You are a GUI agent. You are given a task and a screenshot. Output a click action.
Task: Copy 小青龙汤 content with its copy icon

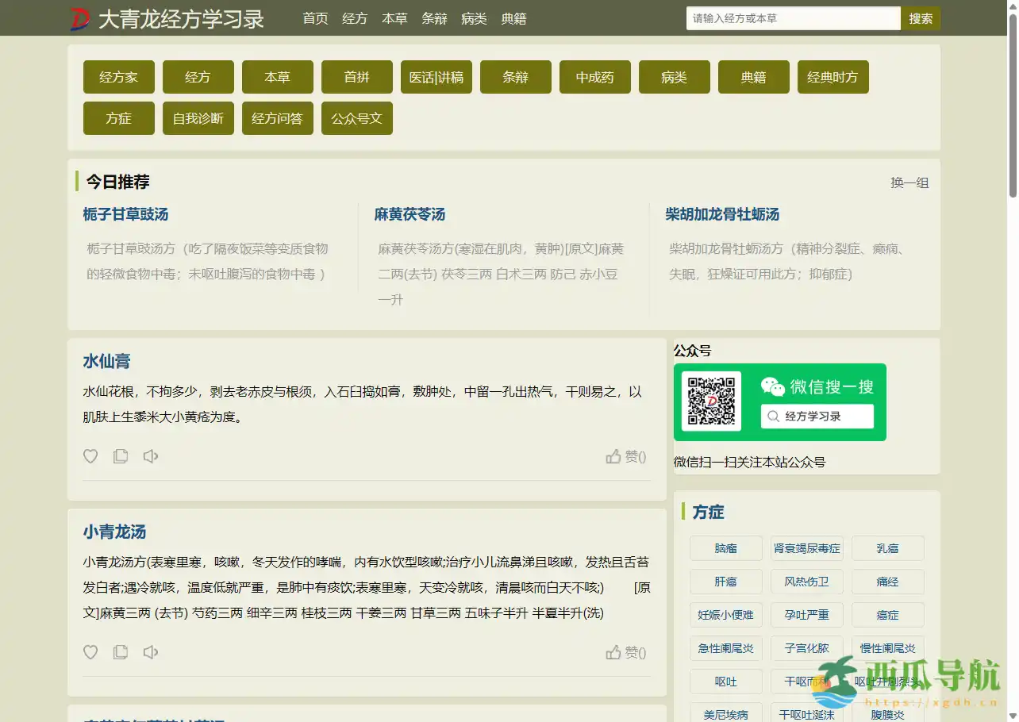121,651
